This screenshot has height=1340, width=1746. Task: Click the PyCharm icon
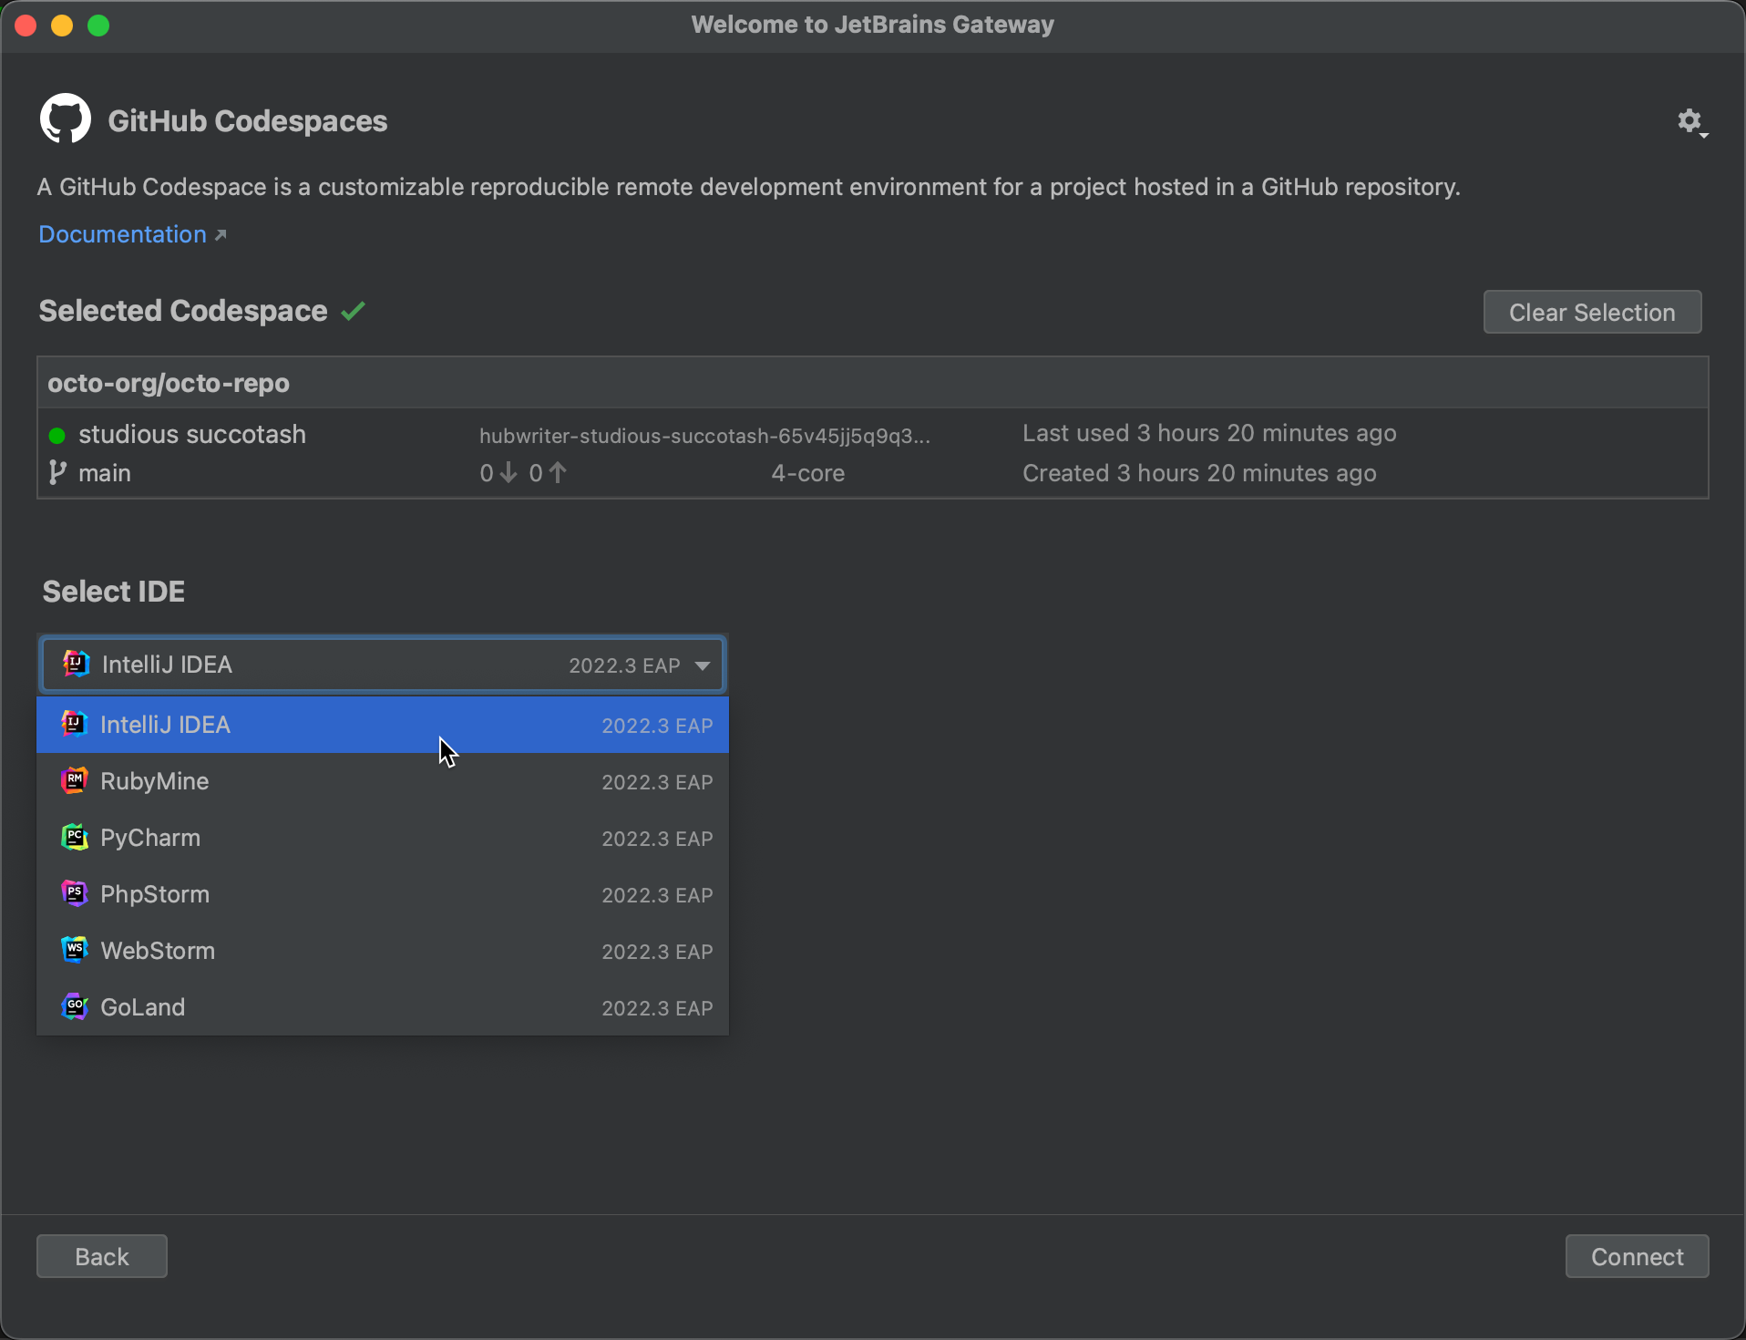(x=74, y=837)
